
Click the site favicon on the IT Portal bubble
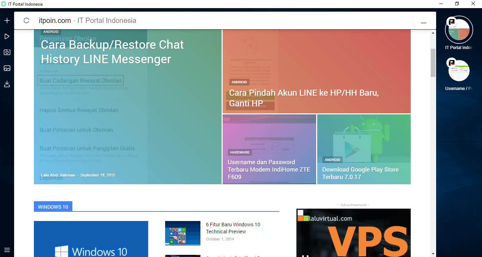(x=451, y=22)
